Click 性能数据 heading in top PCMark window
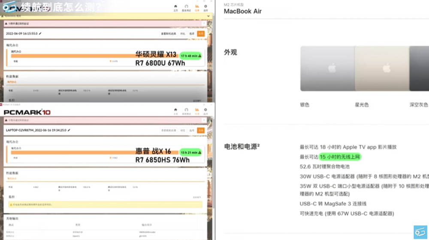The height and width of the screenshot is (240, 429). coord(12,77)
